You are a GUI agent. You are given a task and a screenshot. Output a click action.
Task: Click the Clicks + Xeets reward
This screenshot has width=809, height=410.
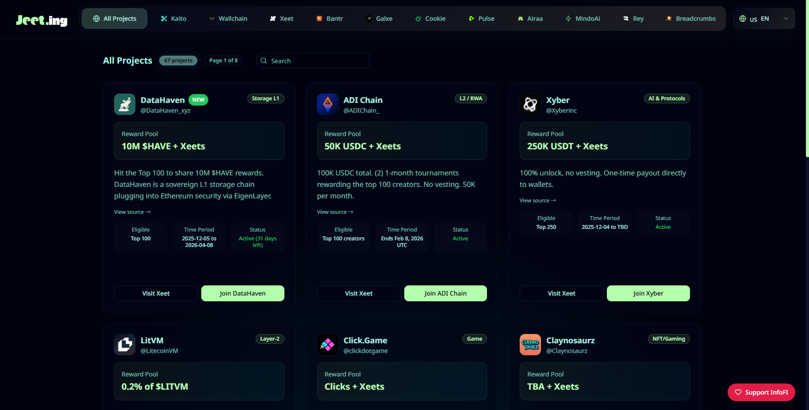coord(354,387)
